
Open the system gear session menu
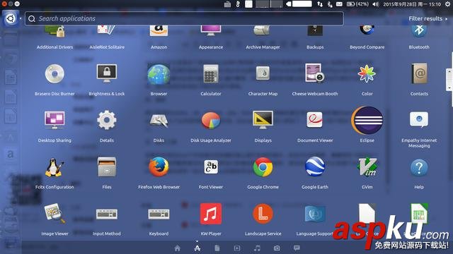[x=447, y=4]
